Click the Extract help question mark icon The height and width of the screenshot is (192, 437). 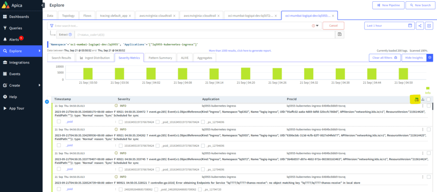[x=70, y=35]
